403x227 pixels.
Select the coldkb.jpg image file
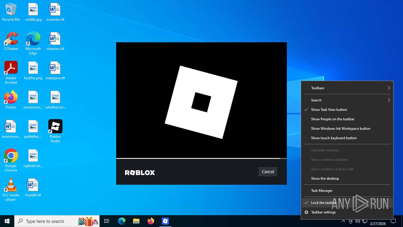tap(33, 12)
